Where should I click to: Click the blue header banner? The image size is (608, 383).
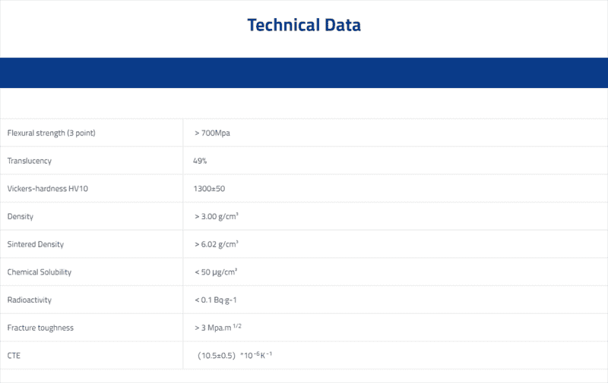click(304, 73)
